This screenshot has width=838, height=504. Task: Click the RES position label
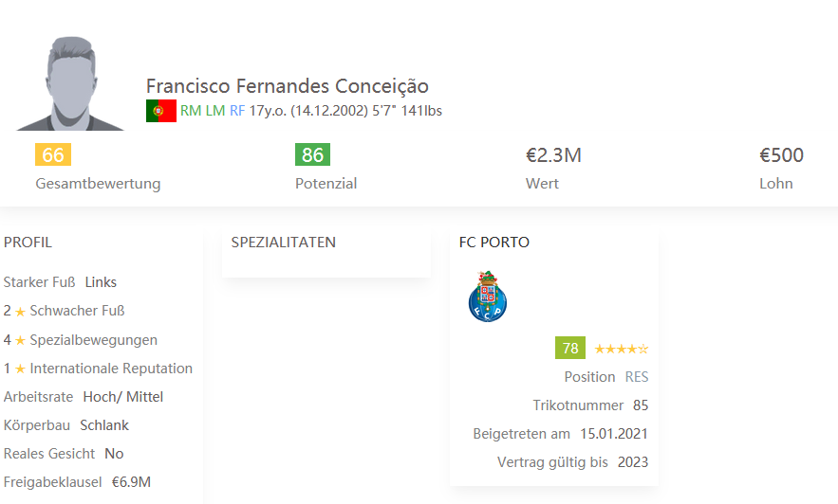pos(637,377)
